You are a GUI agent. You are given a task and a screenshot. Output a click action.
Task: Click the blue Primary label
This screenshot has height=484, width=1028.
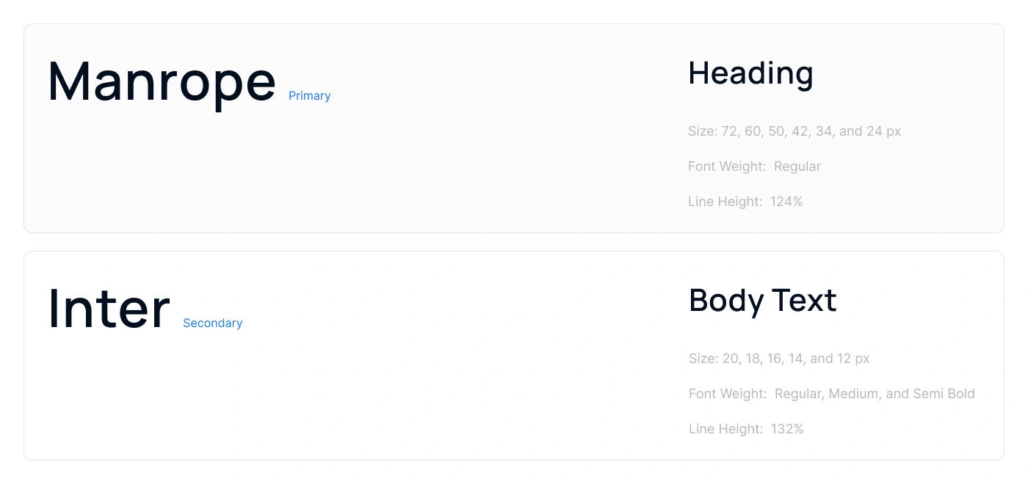click(x=309, y=96)
